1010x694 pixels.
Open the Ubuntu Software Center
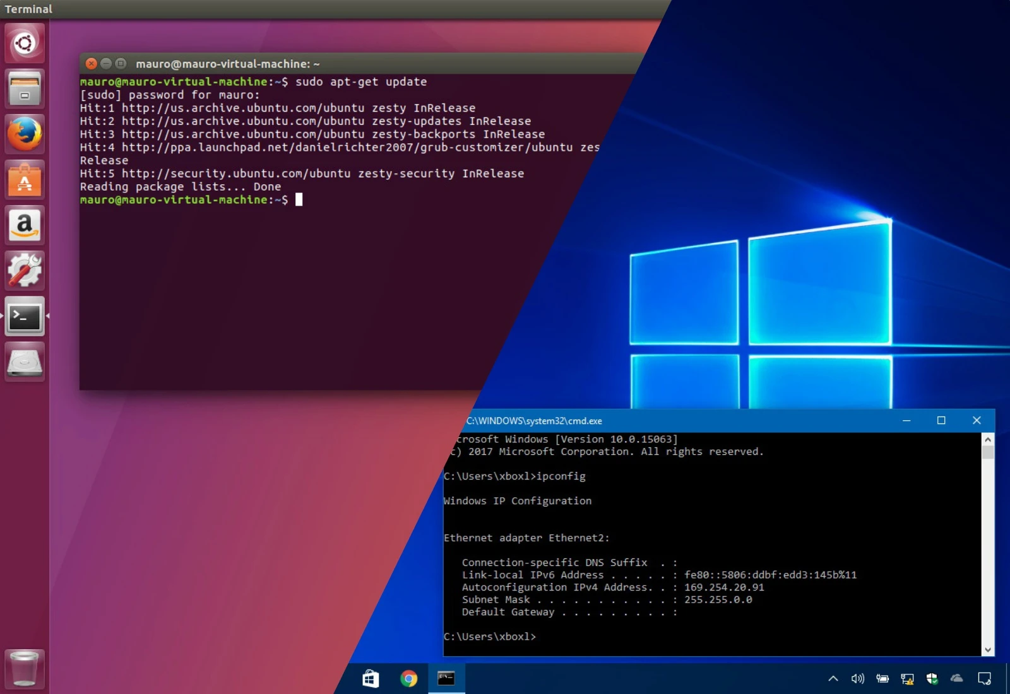click(x=25, y=180)
